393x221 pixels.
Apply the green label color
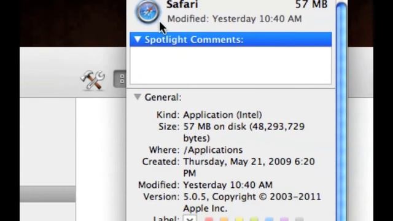tap(254, 220)
